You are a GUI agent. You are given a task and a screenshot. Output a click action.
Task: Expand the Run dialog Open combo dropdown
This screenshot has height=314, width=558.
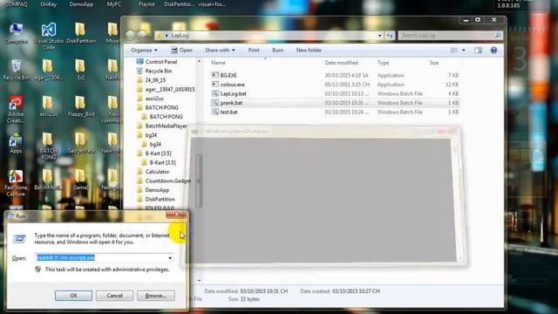[x=170, y=258]
